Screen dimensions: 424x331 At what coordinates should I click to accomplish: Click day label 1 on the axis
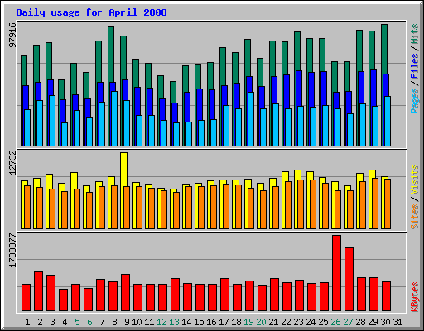point(27,322)
